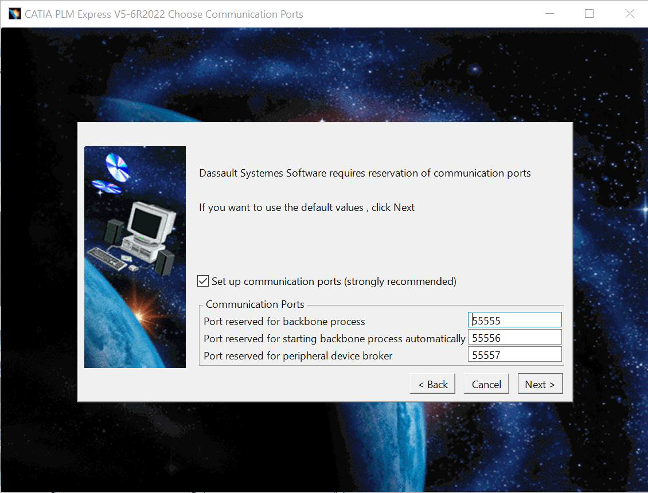Uncheck Set up communication ports checkbox

tap(203, 281)
